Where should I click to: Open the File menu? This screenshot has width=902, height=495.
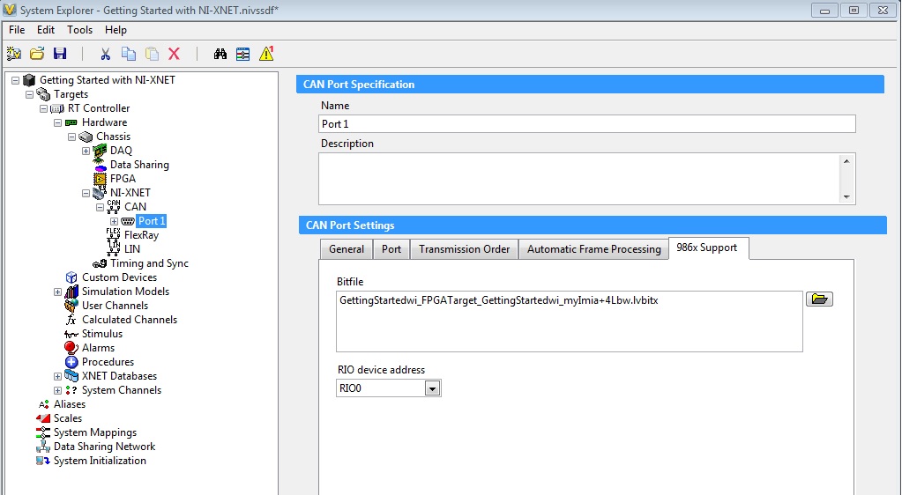pos(17,30)
